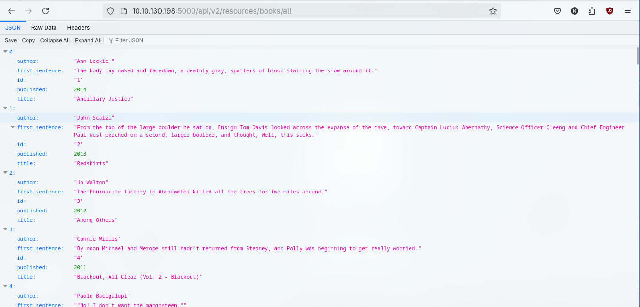Bookmark this page with the star

click(x=493, y=11)
